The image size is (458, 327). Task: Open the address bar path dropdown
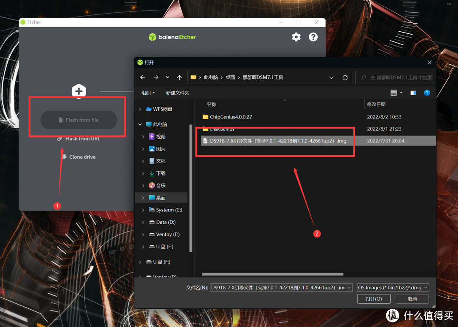pos(331,77)
